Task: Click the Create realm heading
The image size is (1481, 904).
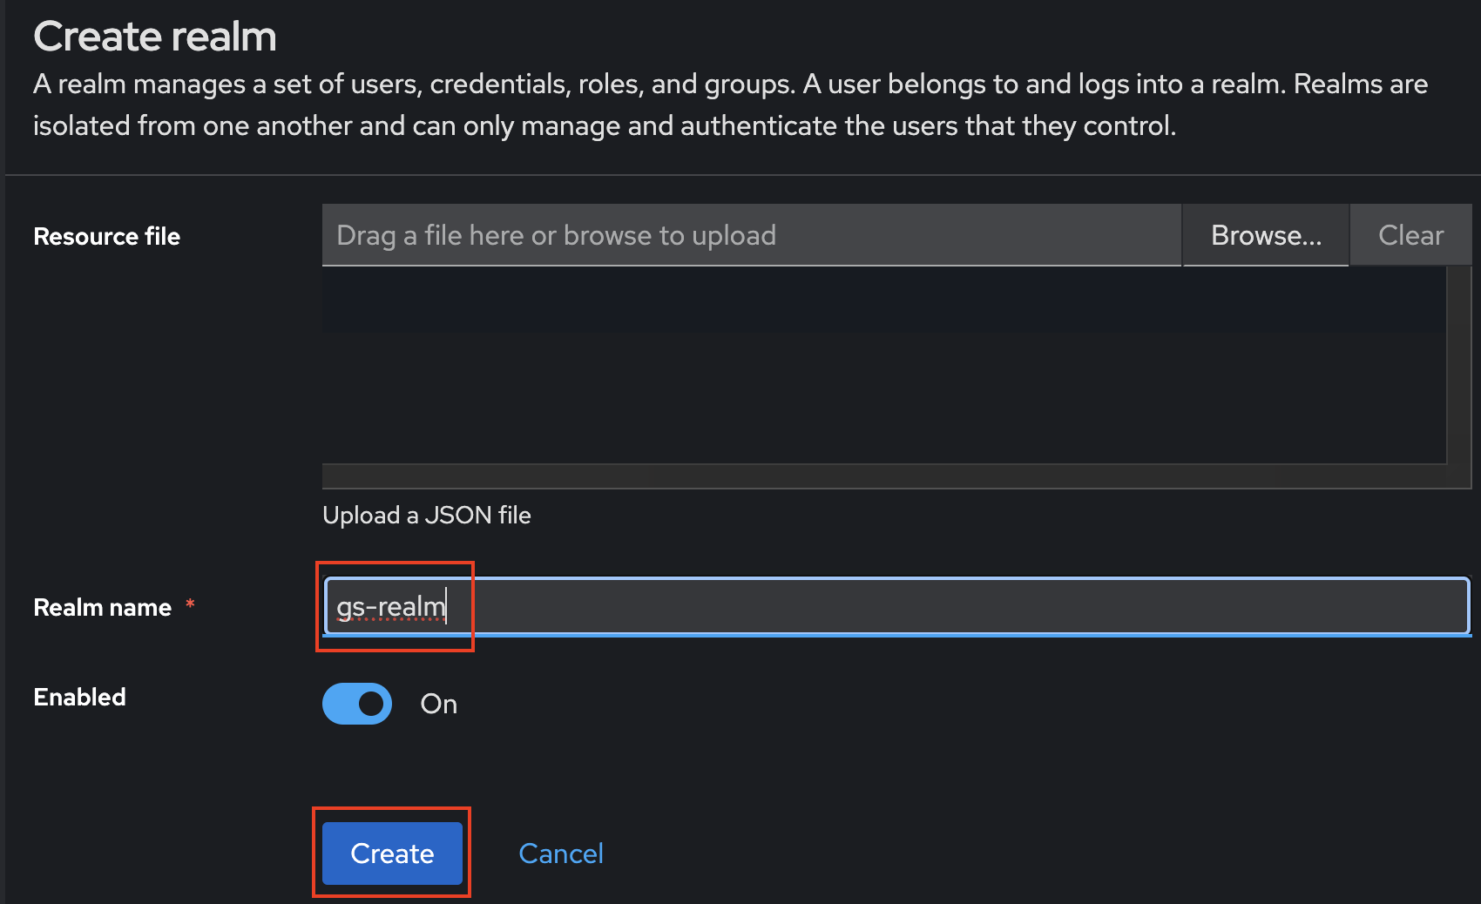Action: tap(154, 37)
